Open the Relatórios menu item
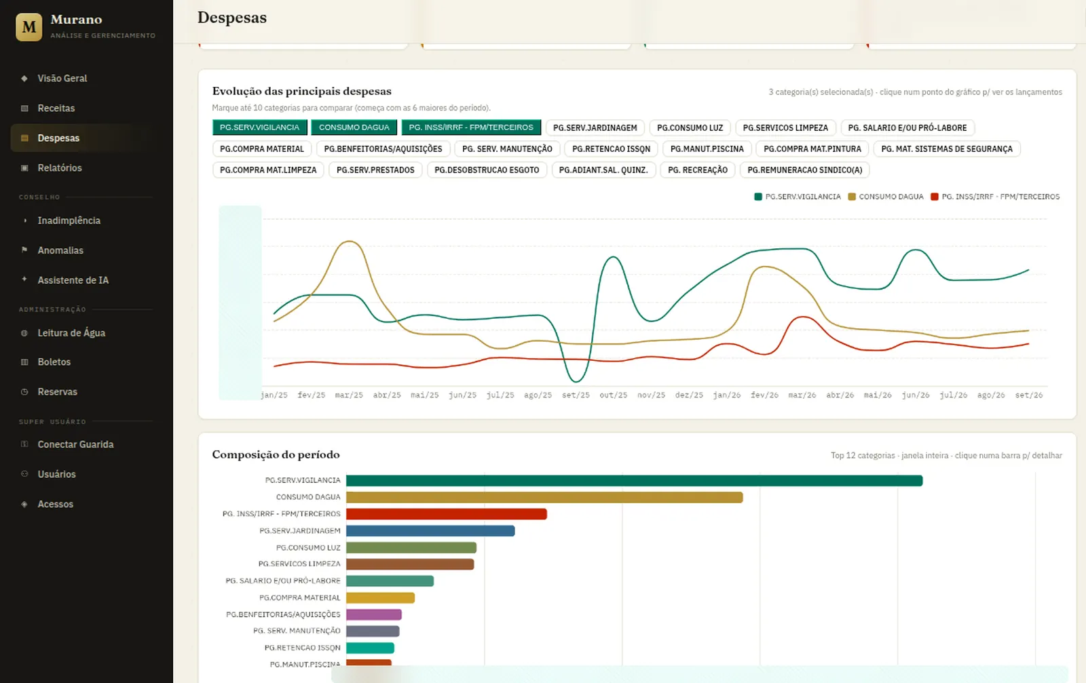Image resolution: width=1086 pixels, height=683 pixels. (81, 168)
